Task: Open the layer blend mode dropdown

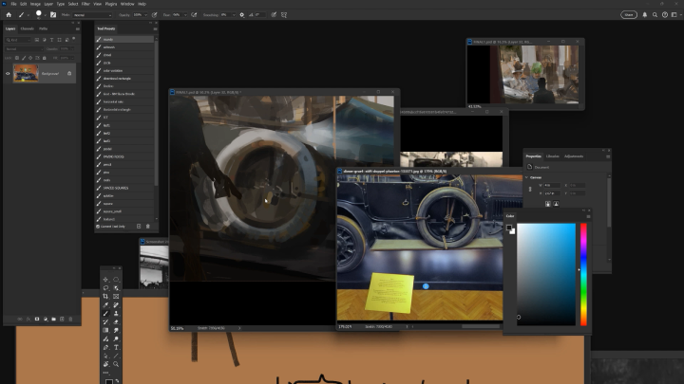Action: [24, 48]
